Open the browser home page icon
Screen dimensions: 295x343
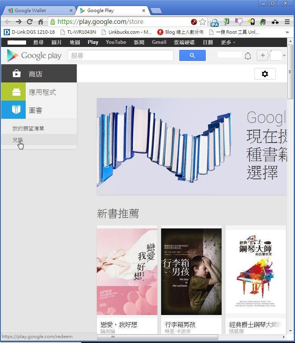[40, 22]
